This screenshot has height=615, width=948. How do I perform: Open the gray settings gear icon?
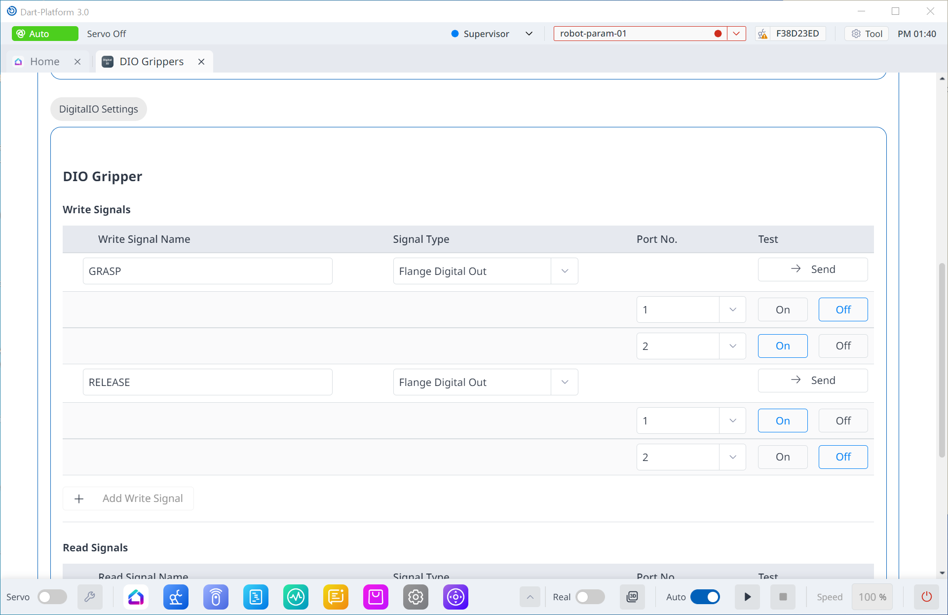[416, 597]
